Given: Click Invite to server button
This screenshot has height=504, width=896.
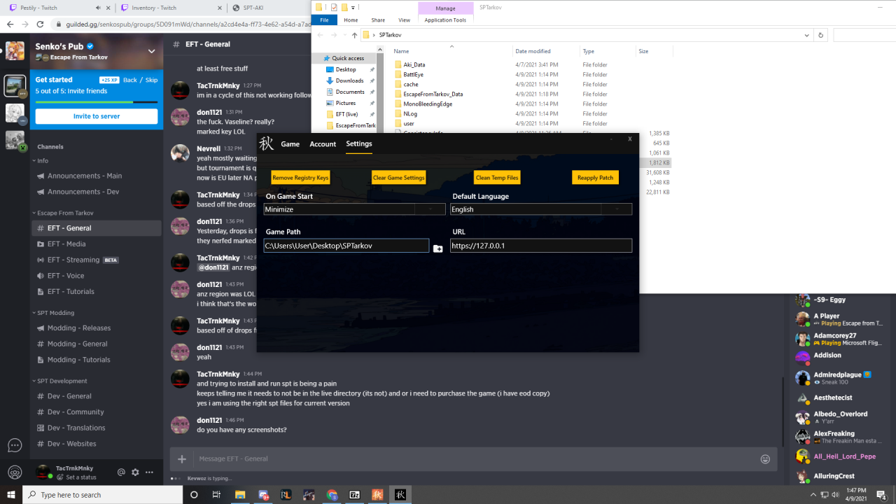Looking at the screenshot, I should pos(97,116).
